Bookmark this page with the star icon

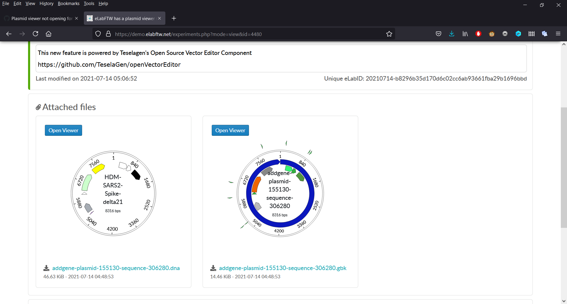[389, 34]
